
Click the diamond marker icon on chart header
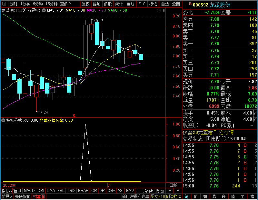(157, 11)
